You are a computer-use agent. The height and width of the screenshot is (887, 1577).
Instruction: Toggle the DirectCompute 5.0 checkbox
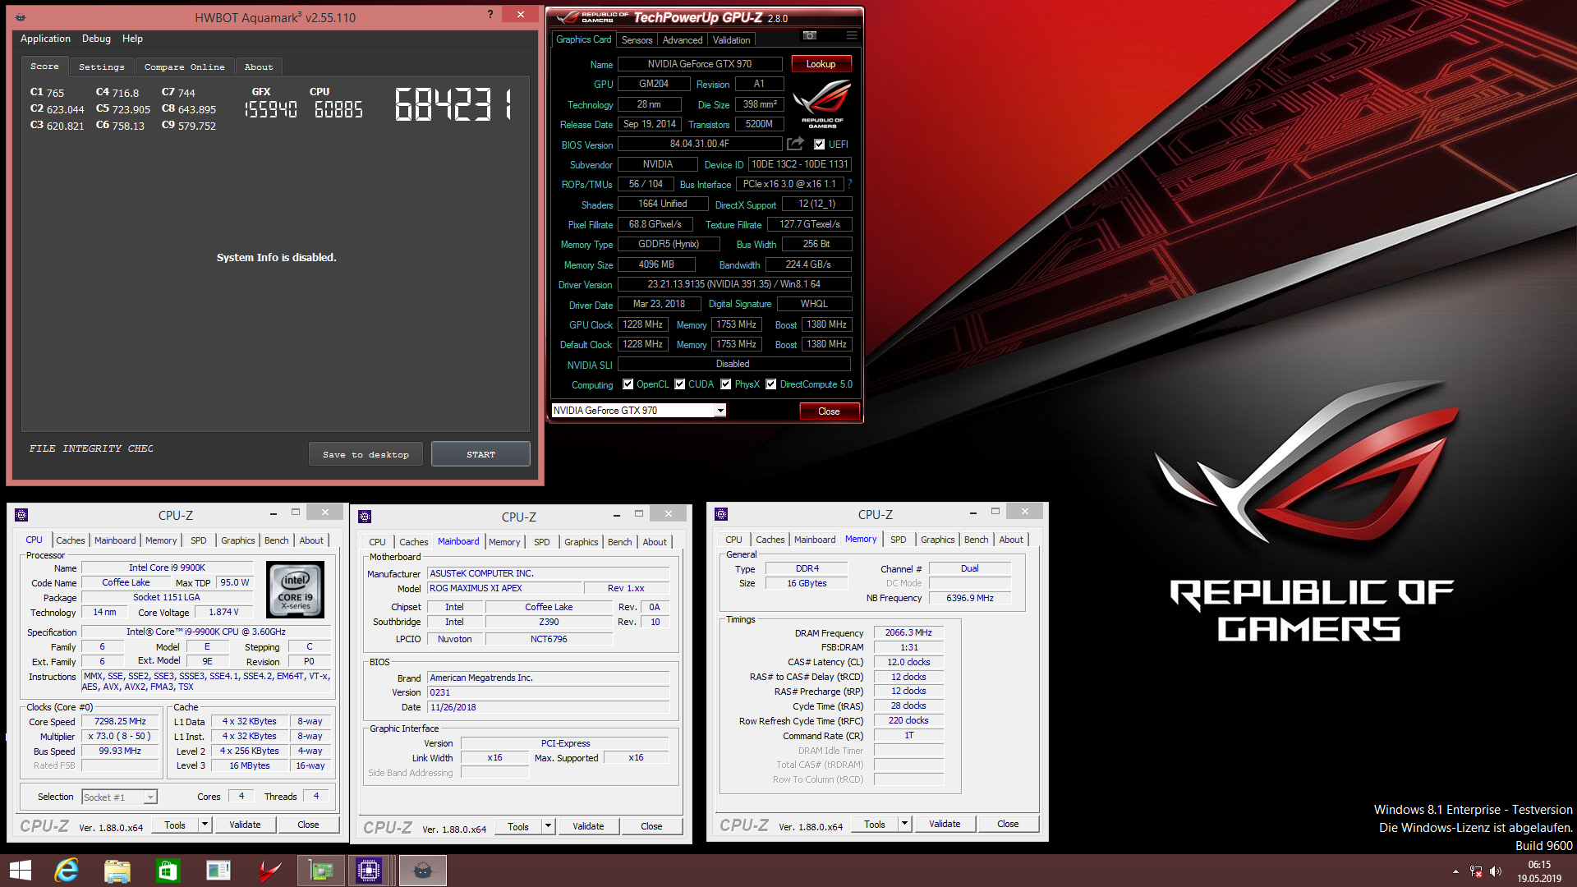point(771,384)
